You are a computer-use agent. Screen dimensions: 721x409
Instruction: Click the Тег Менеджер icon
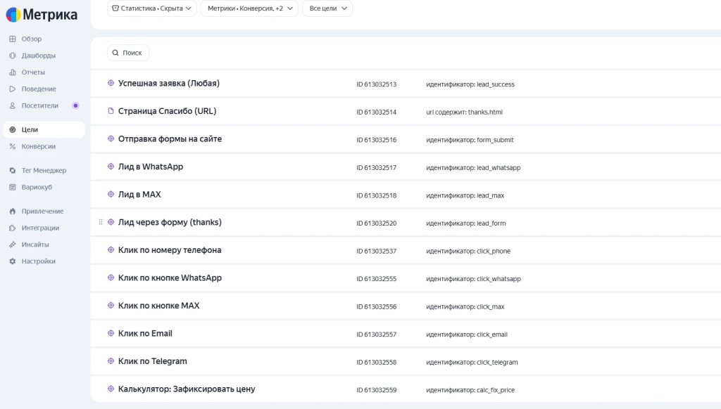pos(13,170)
